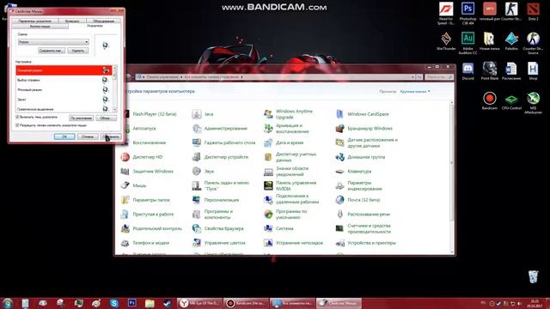The width and height of the screenshot is (550, 309).
Task: Select 'Выбор справки' pointer row
Action: (x=64, y=80)
